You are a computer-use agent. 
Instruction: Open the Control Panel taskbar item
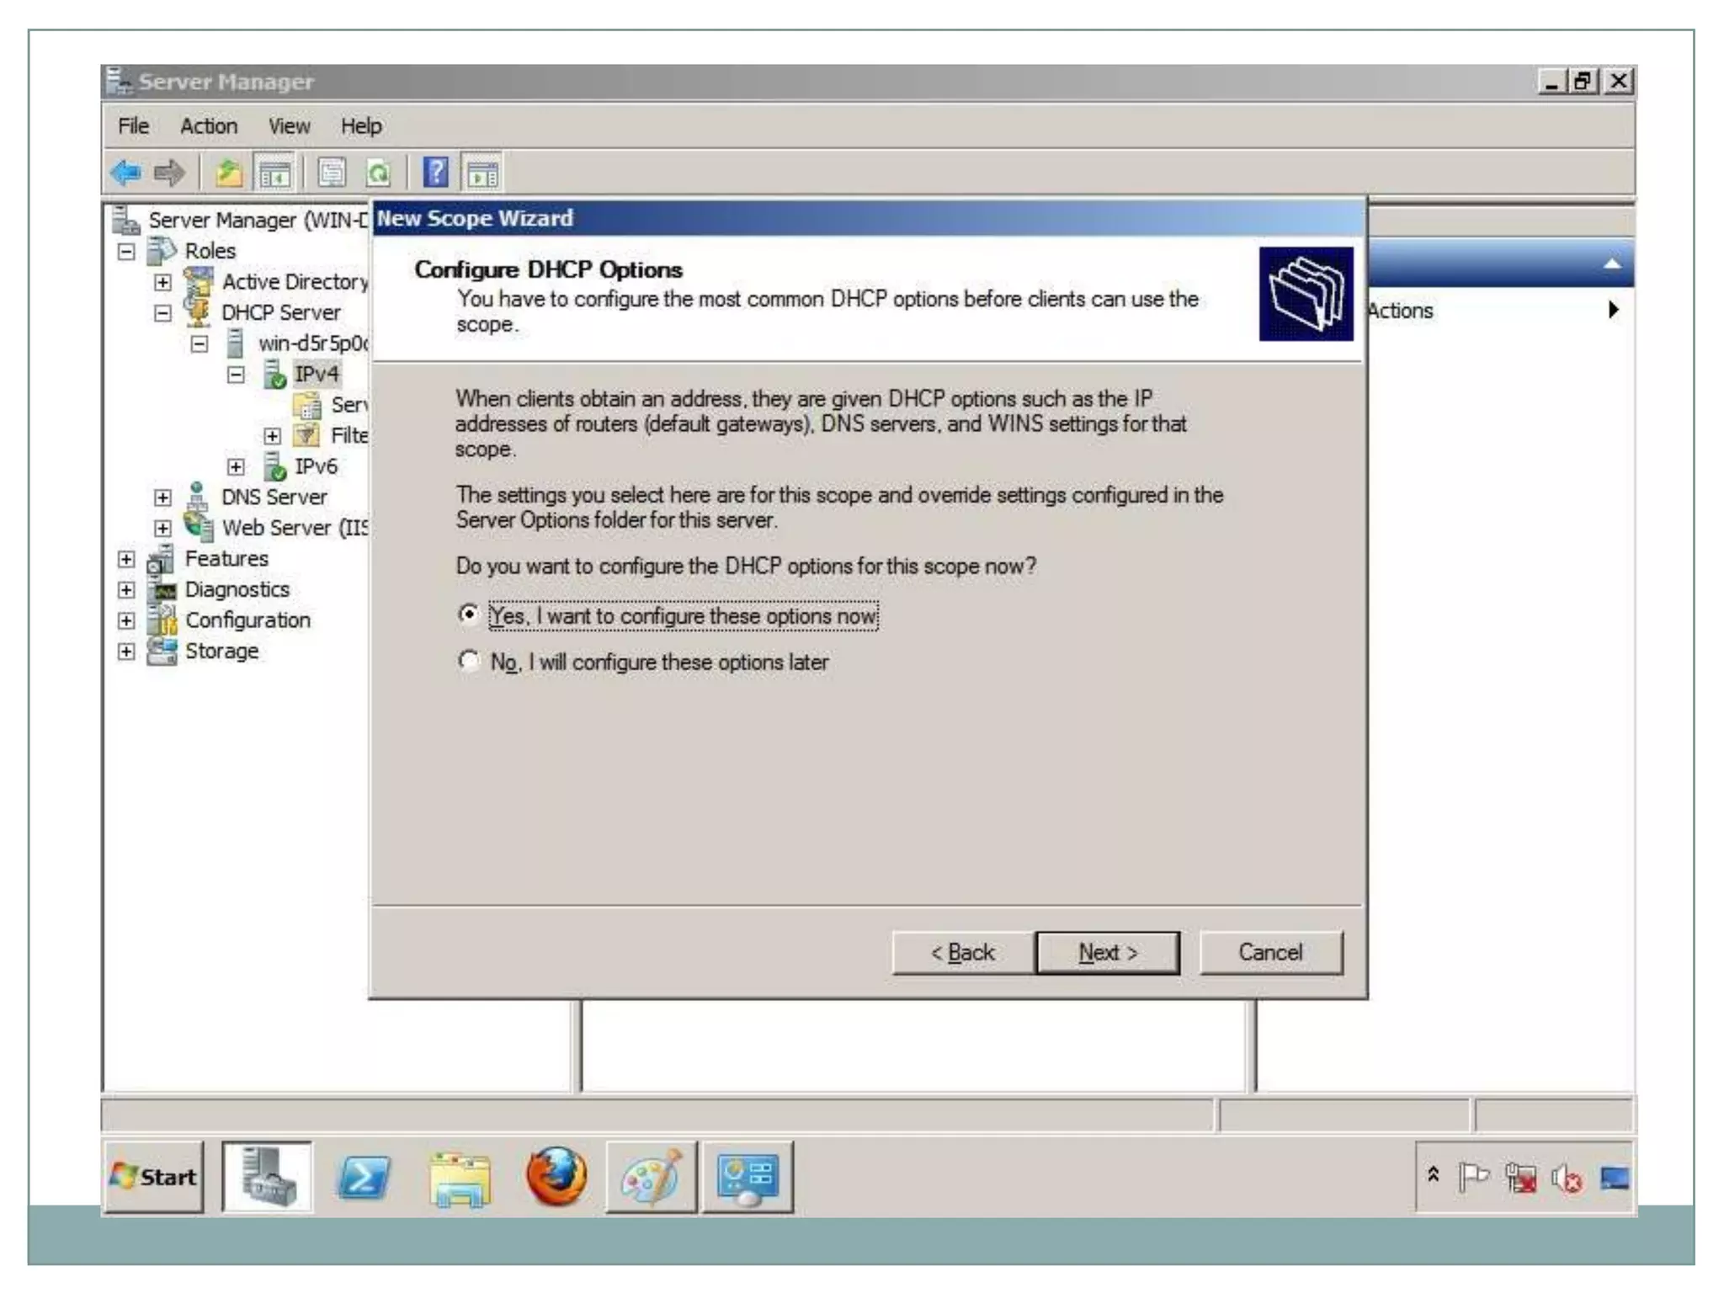pos(747,1177)
